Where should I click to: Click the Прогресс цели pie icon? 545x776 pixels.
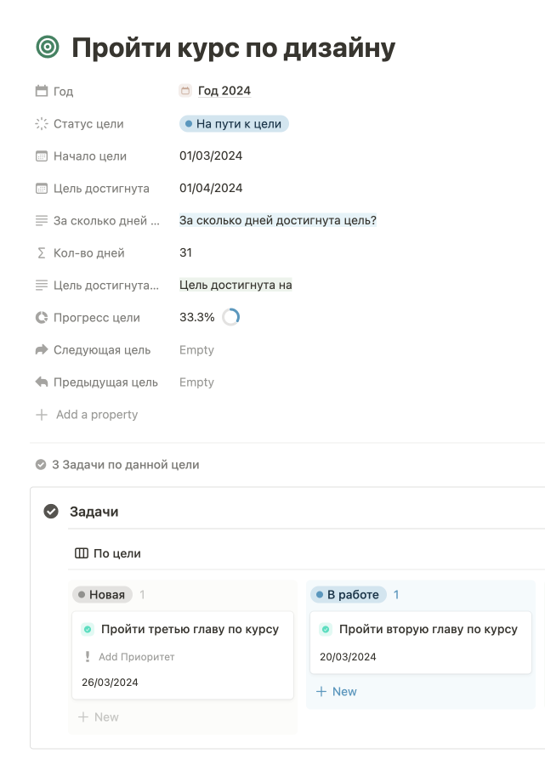click(42, 318)
